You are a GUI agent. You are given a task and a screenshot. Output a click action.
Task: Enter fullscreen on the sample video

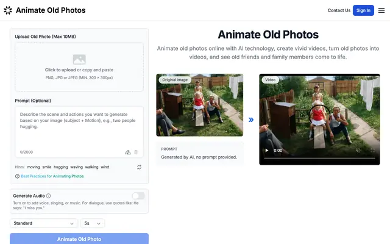[372, 151]
